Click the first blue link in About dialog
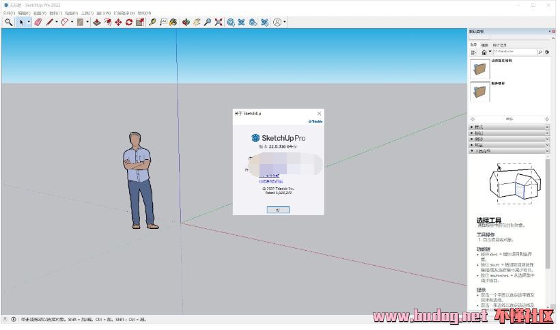 (x=270, y=176)
